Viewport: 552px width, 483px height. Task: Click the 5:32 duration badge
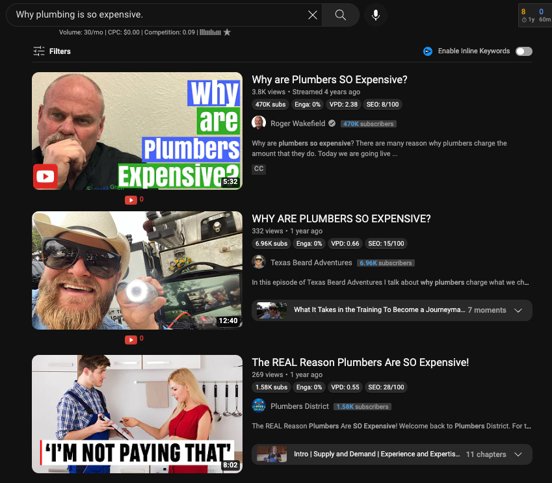click(x=230, y=181)
